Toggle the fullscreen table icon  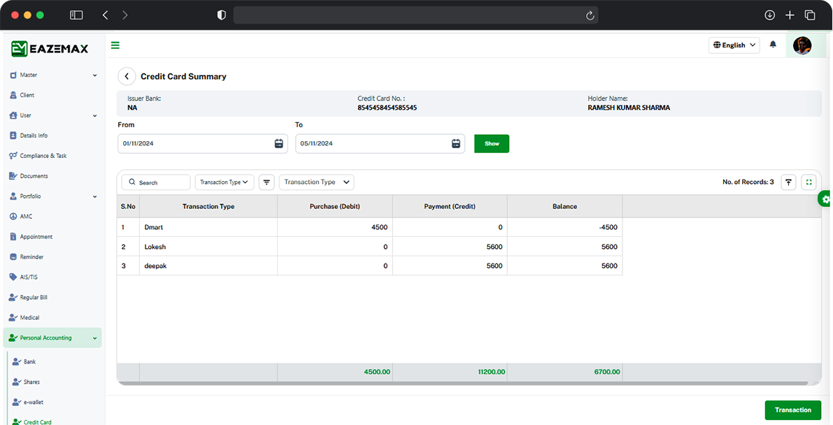point(809,182)
